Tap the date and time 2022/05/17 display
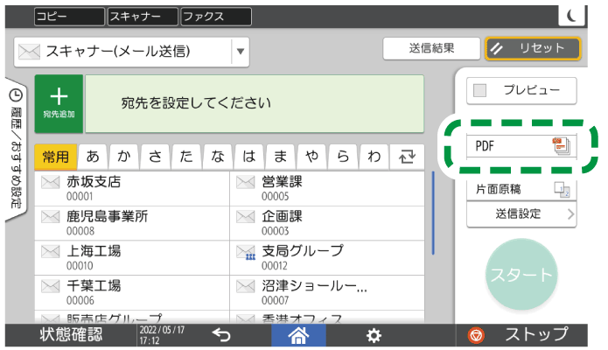The height and width of the screenshot is (350, 608). pos(162,335)
